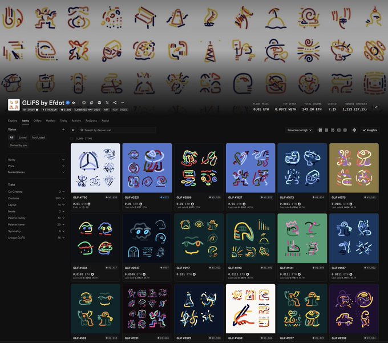388x343 pixels.
Task: Click the ETH icon beside GLIF #1790 price
Action: point(89,204)
